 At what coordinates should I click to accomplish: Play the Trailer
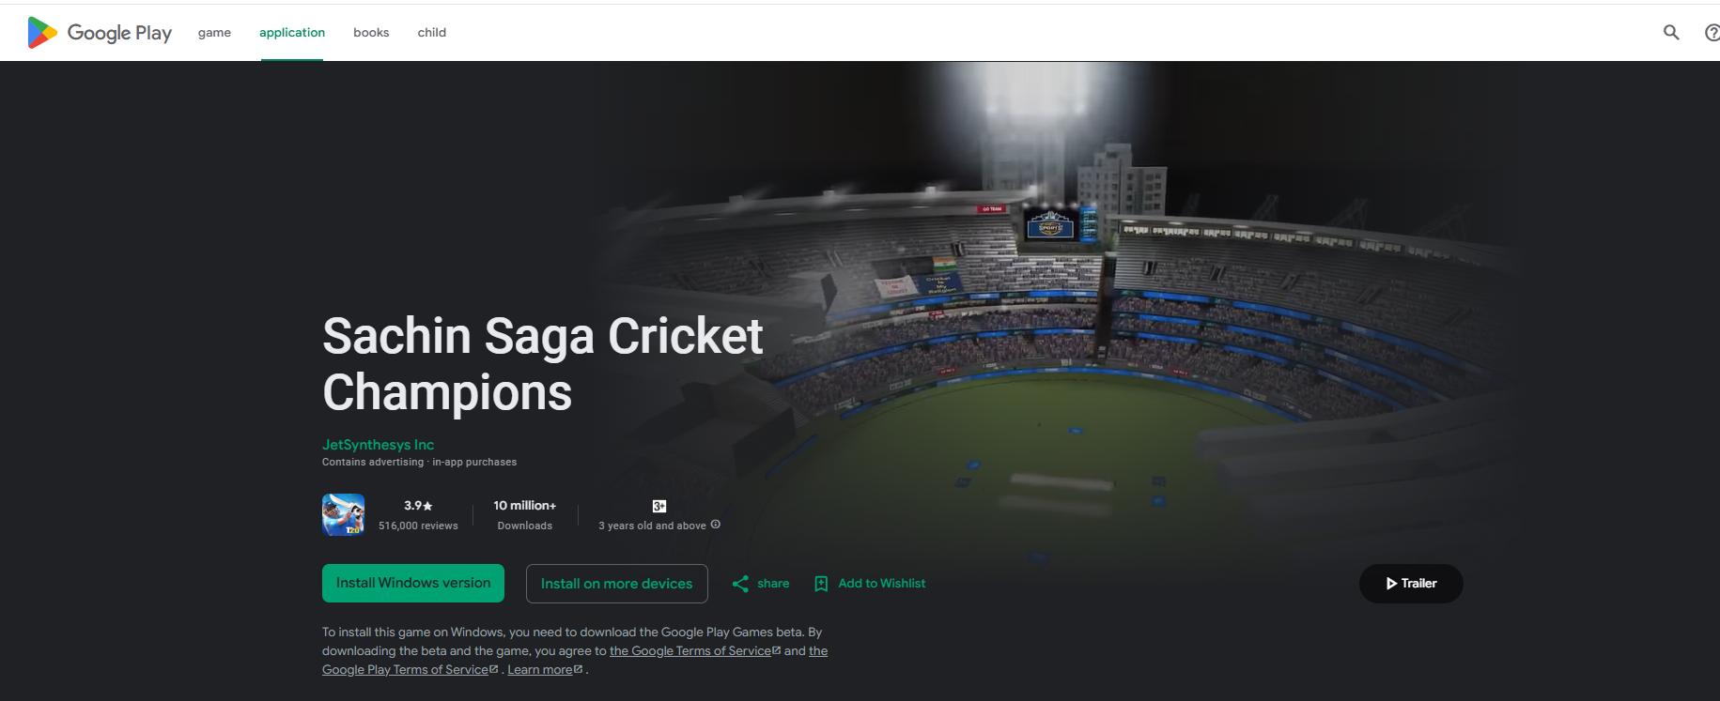coord(1411,584)
